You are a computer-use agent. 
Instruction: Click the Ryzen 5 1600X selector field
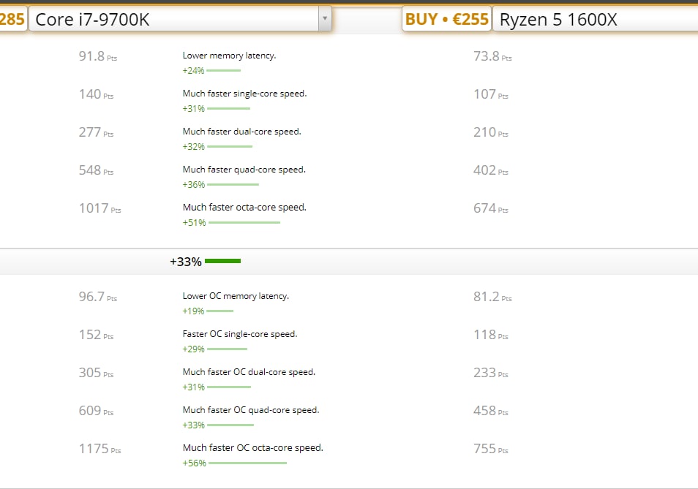pyautogui.click(x=595, y=19)
